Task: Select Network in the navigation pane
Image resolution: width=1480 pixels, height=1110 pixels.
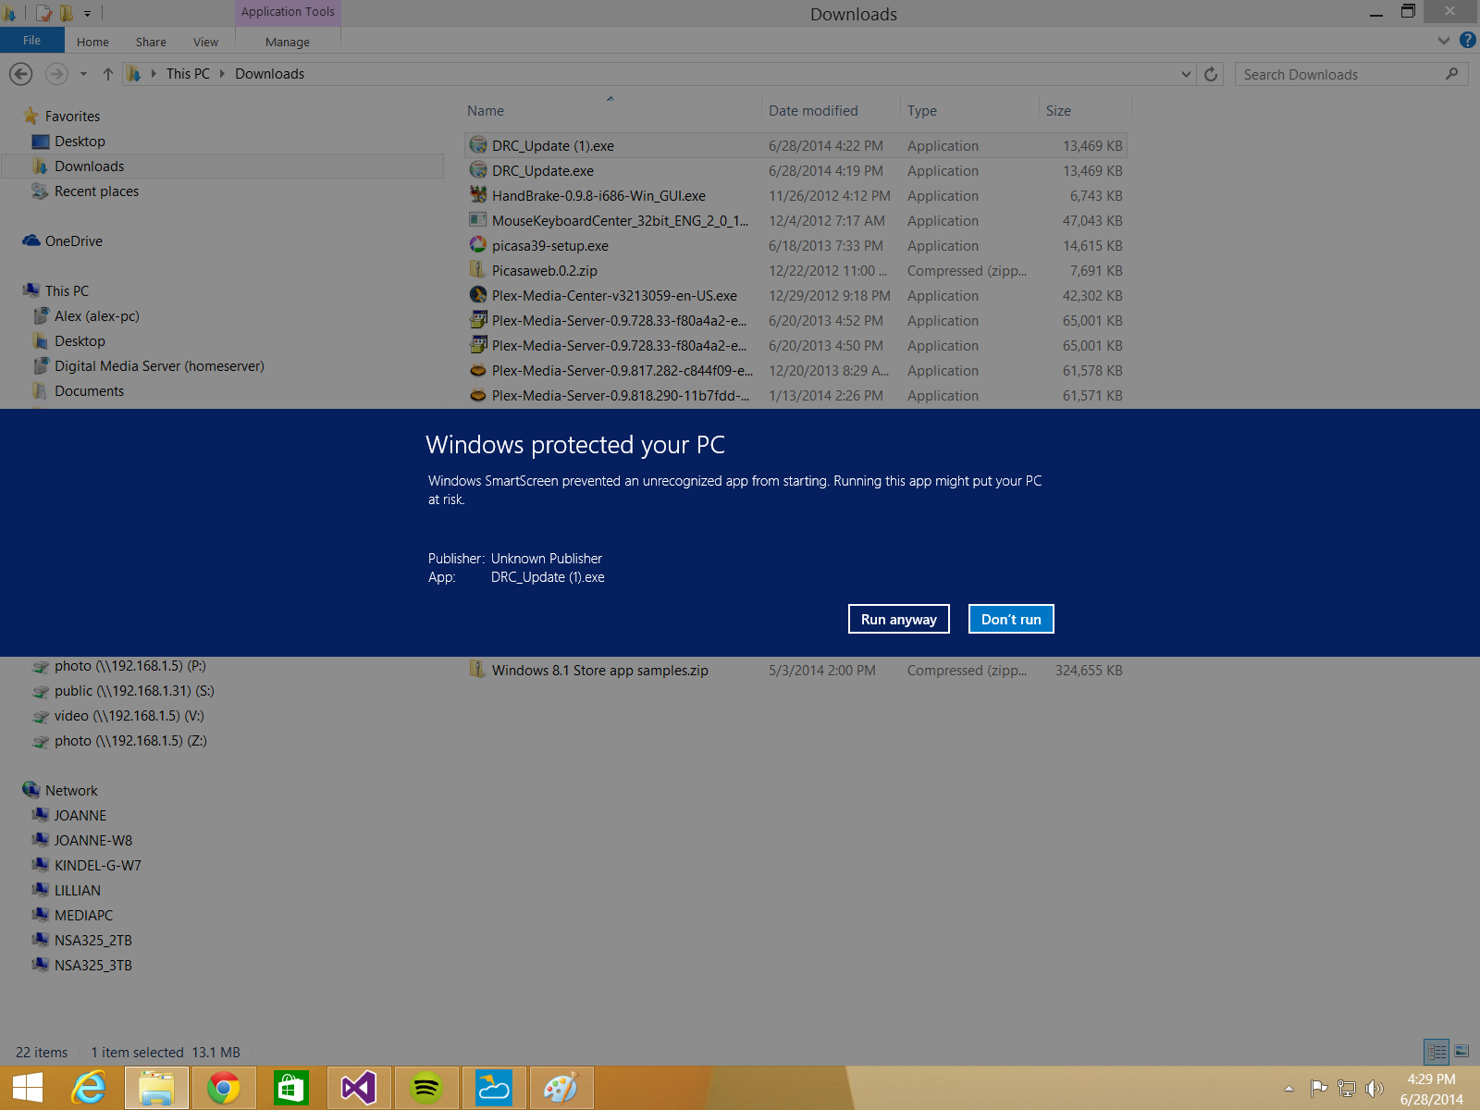Action: 71,791
